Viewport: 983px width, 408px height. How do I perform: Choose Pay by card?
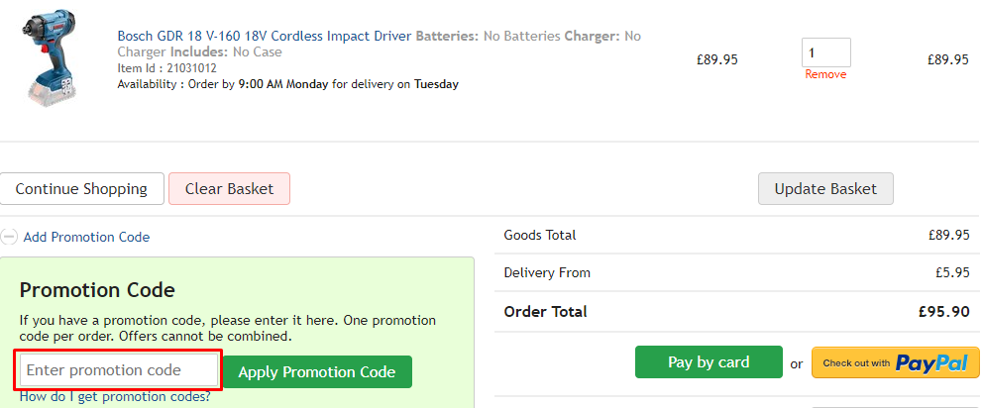(709, 362)
